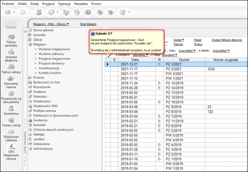Viewport: 248px width, 172px height.
Task: Go to Kontrahenci in the sidebar
Action: point(12,110)
